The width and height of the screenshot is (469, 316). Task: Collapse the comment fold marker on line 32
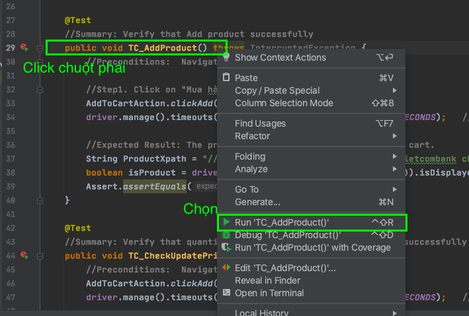click(x=40, y=90)
